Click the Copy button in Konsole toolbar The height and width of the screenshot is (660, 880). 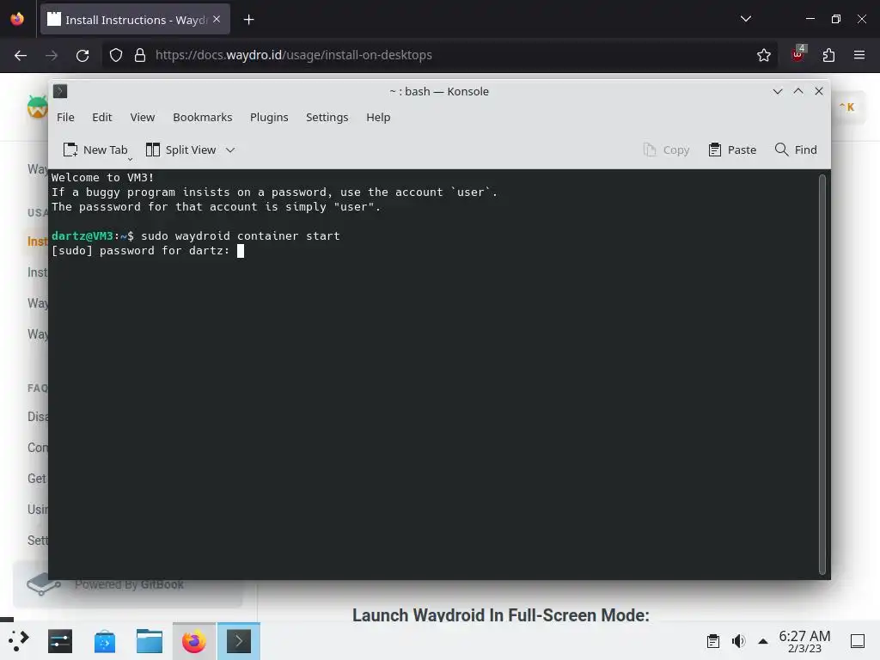[x=666, y=150]
